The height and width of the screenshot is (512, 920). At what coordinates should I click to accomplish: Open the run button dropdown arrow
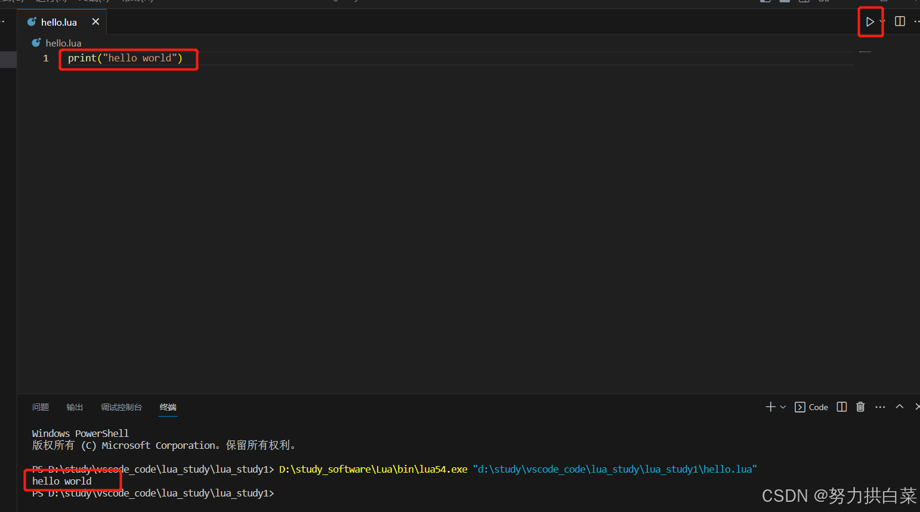click(x=881, y=21)
